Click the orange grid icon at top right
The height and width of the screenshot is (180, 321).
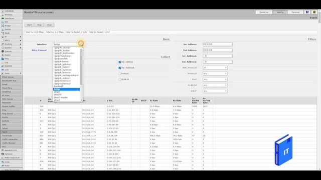(314, 12)
